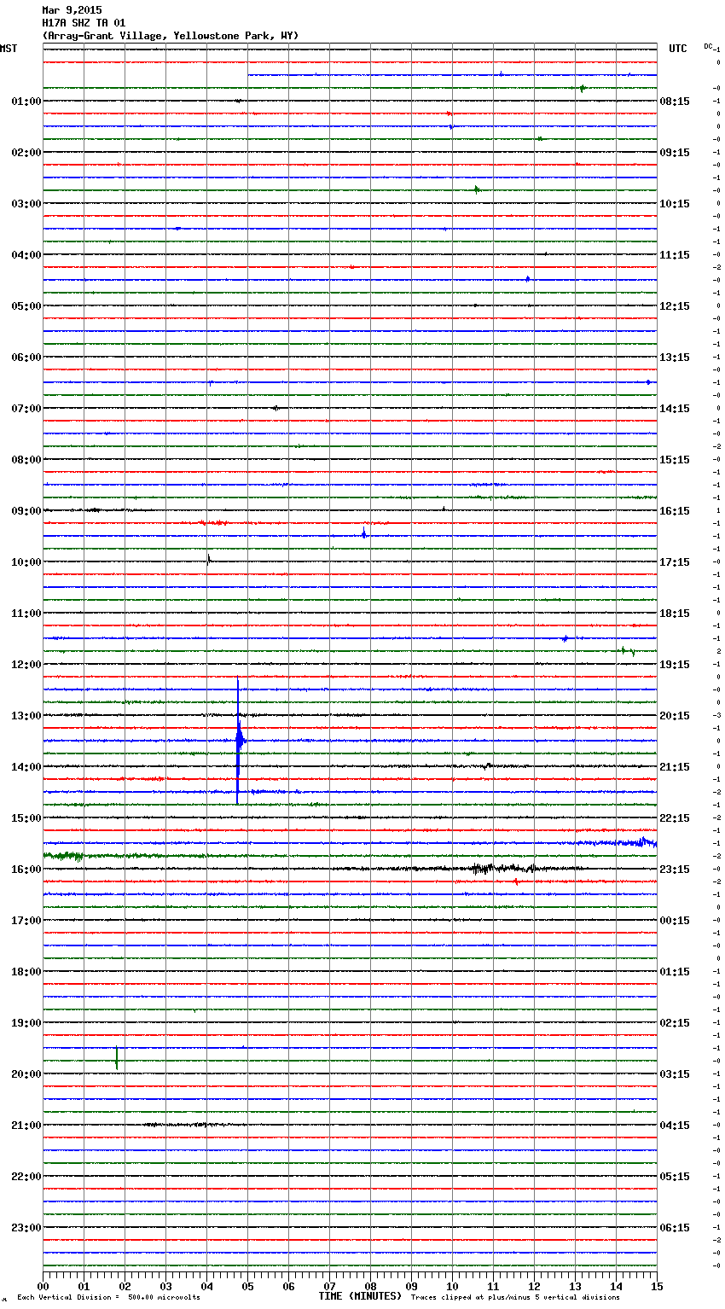Click the 'UTC' time zone header
This screenshot has width=725, height=1309.
click(678, 49)
